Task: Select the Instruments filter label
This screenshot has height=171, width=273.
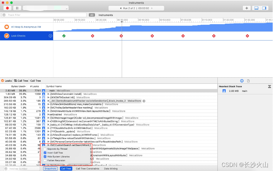Action: pos(106,15)
